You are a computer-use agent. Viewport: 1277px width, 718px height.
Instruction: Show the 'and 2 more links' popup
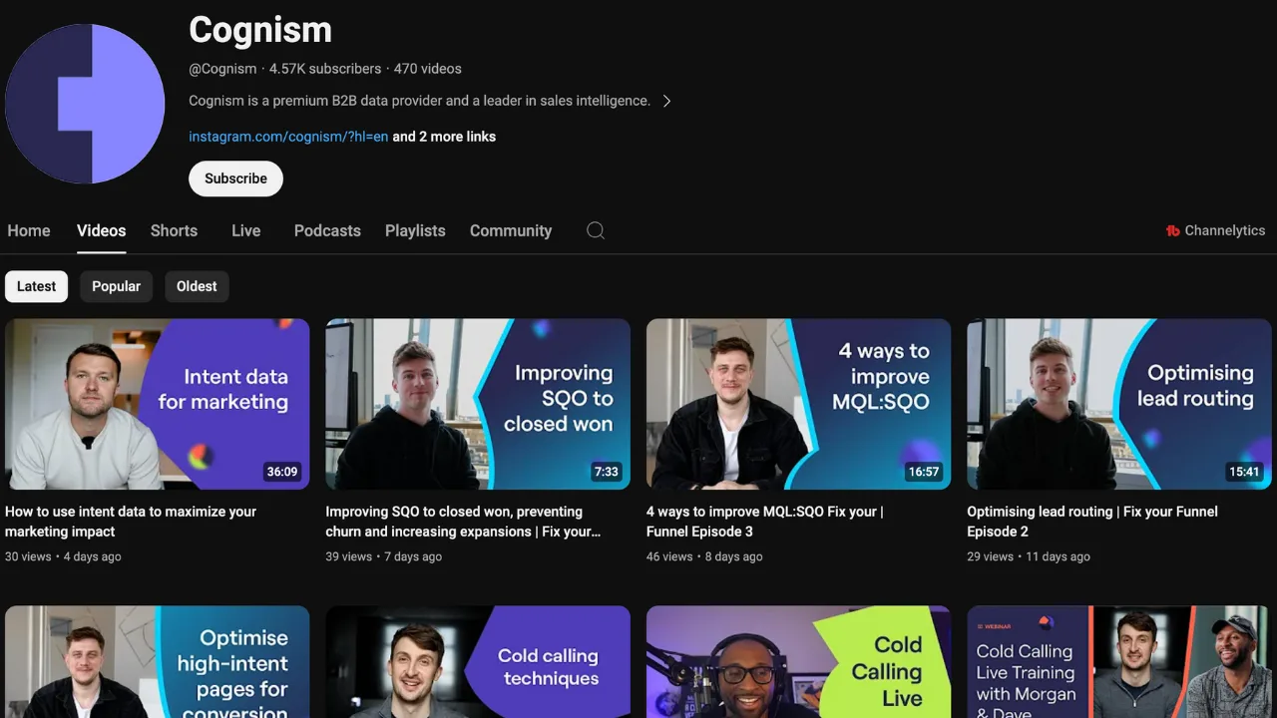coord(444,137)
